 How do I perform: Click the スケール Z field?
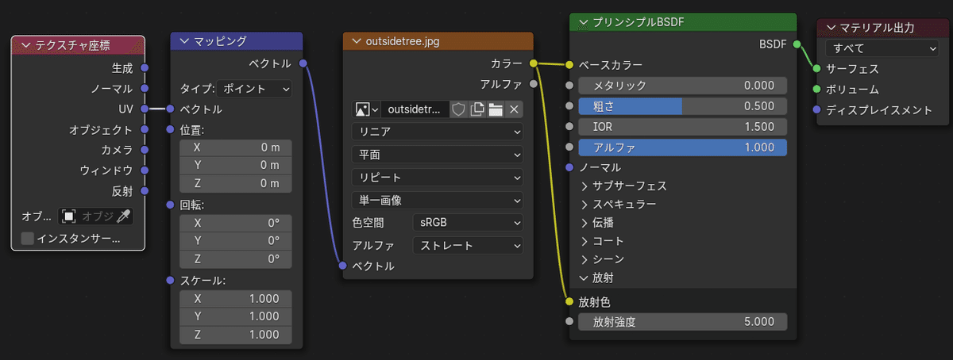click(x=235, y=335)
